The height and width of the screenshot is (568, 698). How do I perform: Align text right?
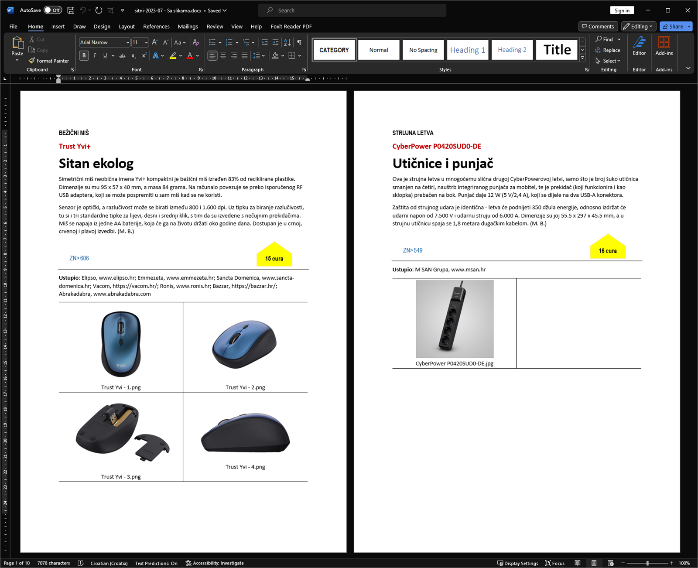(234, 55)
